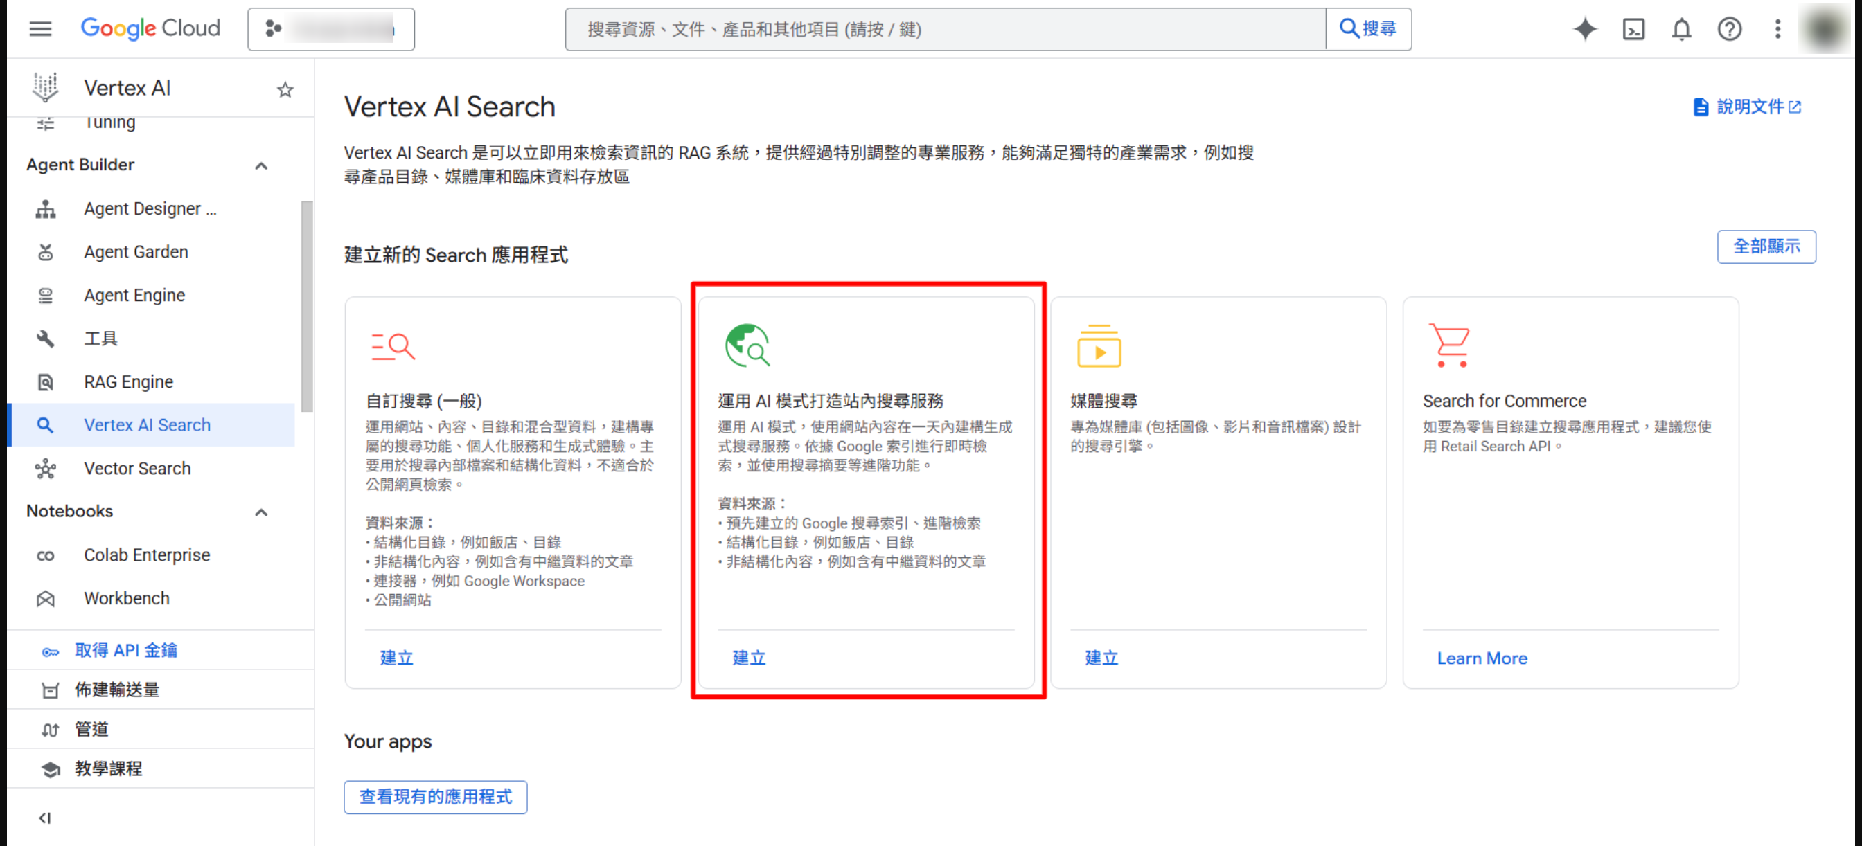Viewport: 1862px width, 846px height.
Task: Open notifications bell icon
Action: 1681,29
